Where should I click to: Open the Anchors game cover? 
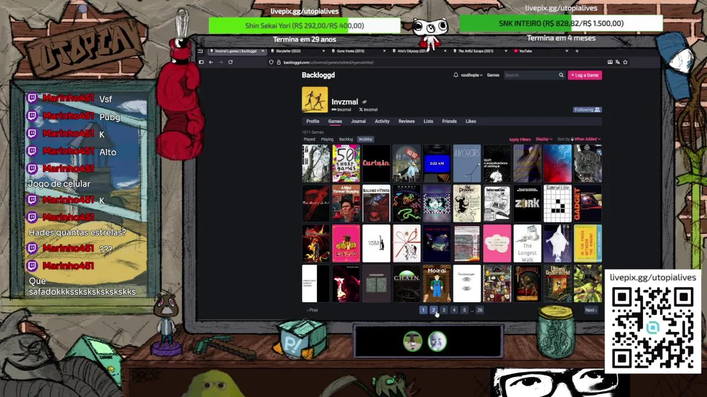tap(467, 163)
